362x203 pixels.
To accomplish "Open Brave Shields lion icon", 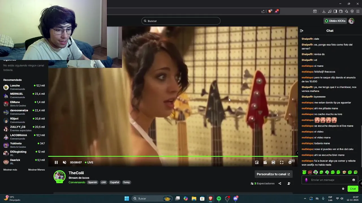I will click(270, 11).
